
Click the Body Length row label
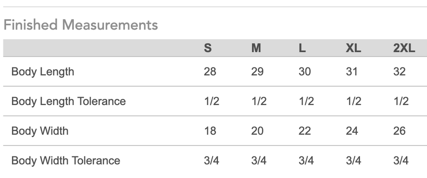(43, 72)
